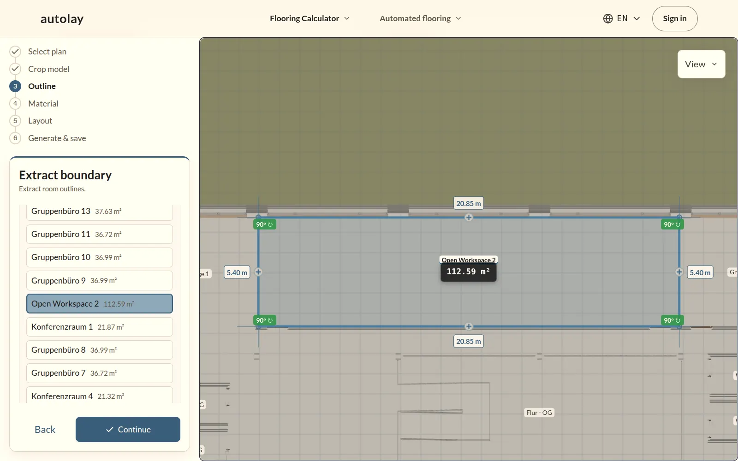
Task: Select Konferenzraum 1 in the room list
Action: 100,327
